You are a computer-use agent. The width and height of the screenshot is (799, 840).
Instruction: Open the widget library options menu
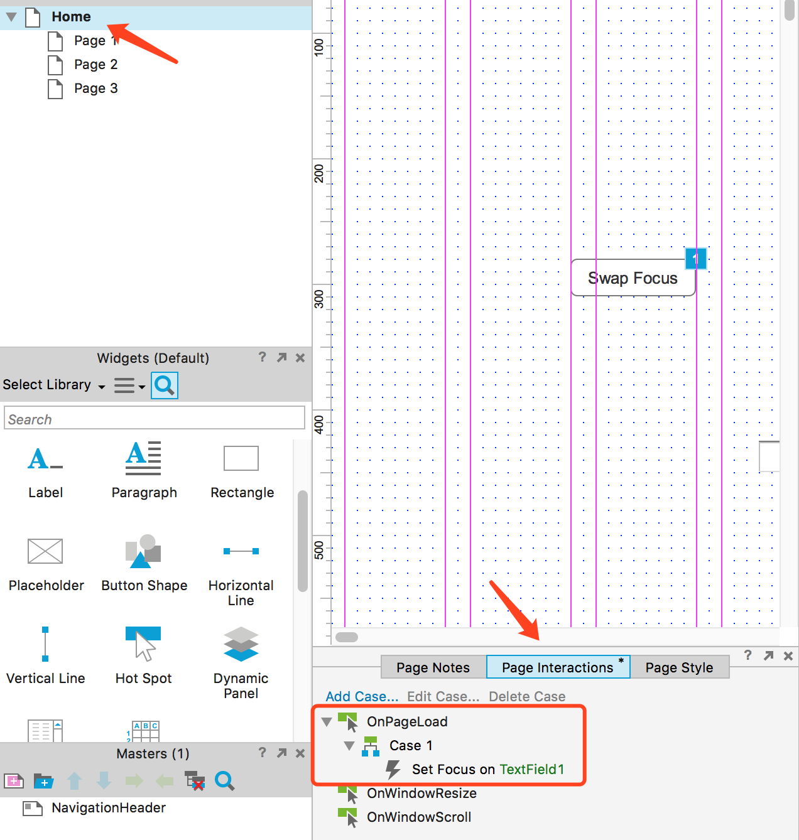click(129, 385)
